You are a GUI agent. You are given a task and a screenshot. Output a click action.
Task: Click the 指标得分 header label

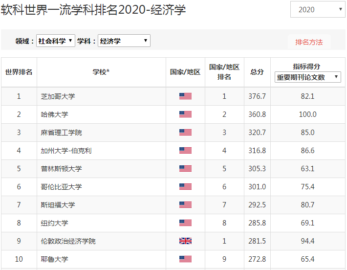pos(307,67)
